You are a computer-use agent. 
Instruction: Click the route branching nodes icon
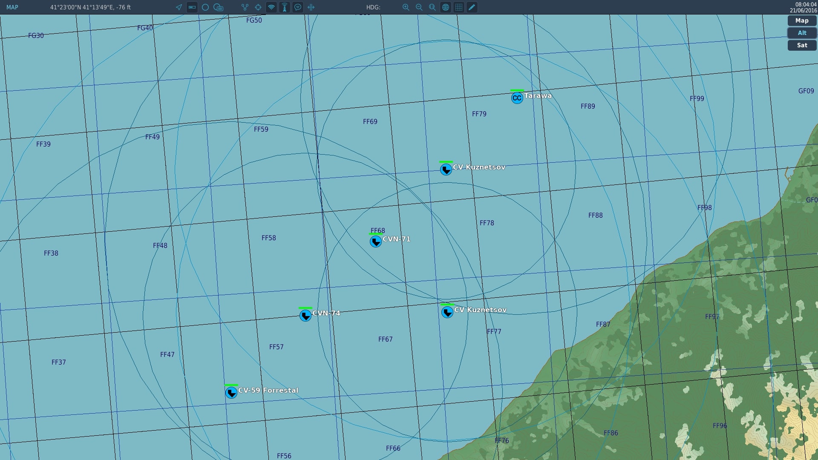245,7
